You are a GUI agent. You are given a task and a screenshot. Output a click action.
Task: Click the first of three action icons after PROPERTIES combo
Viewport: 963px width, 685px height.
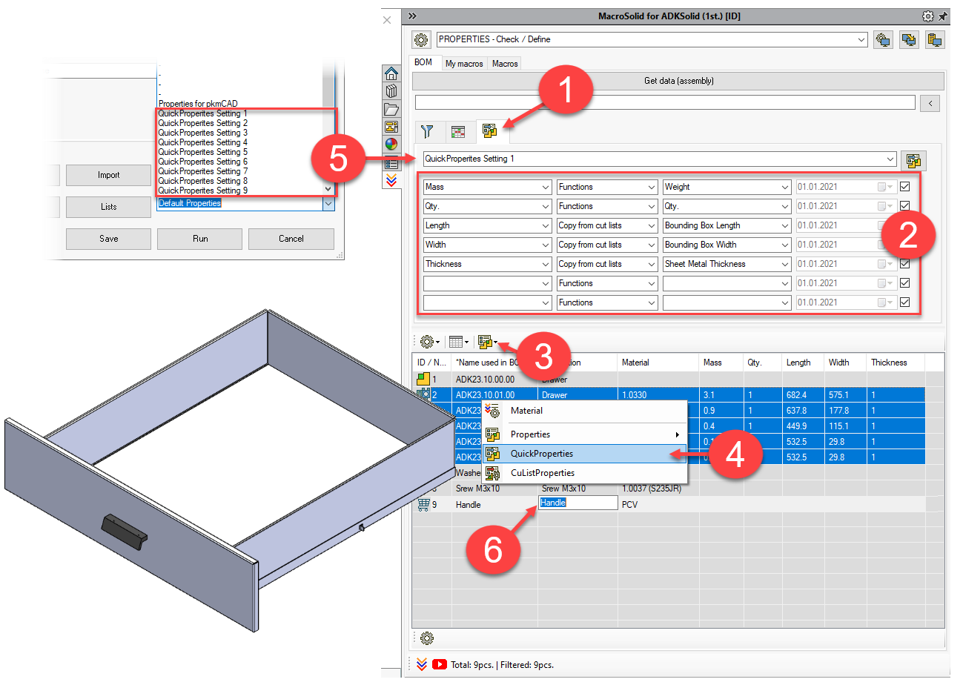point(883,40)
